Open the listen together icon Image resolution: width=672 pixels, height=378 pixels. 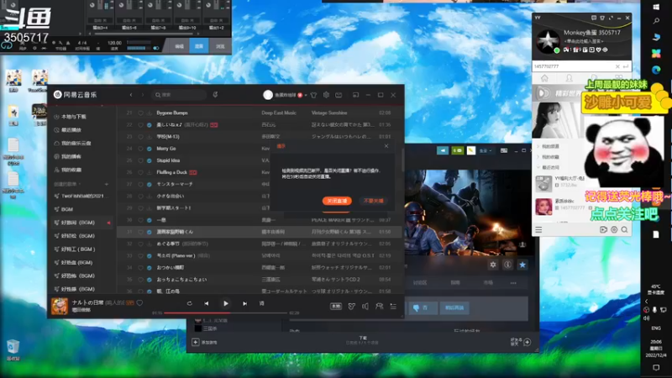tap(380, 306)
